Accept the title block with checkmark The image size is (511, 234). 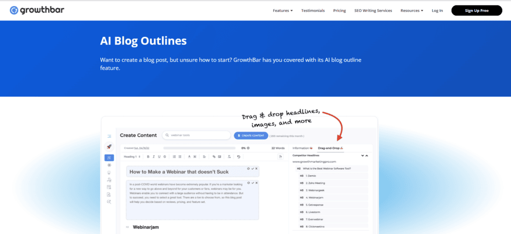tap(253, 169)
